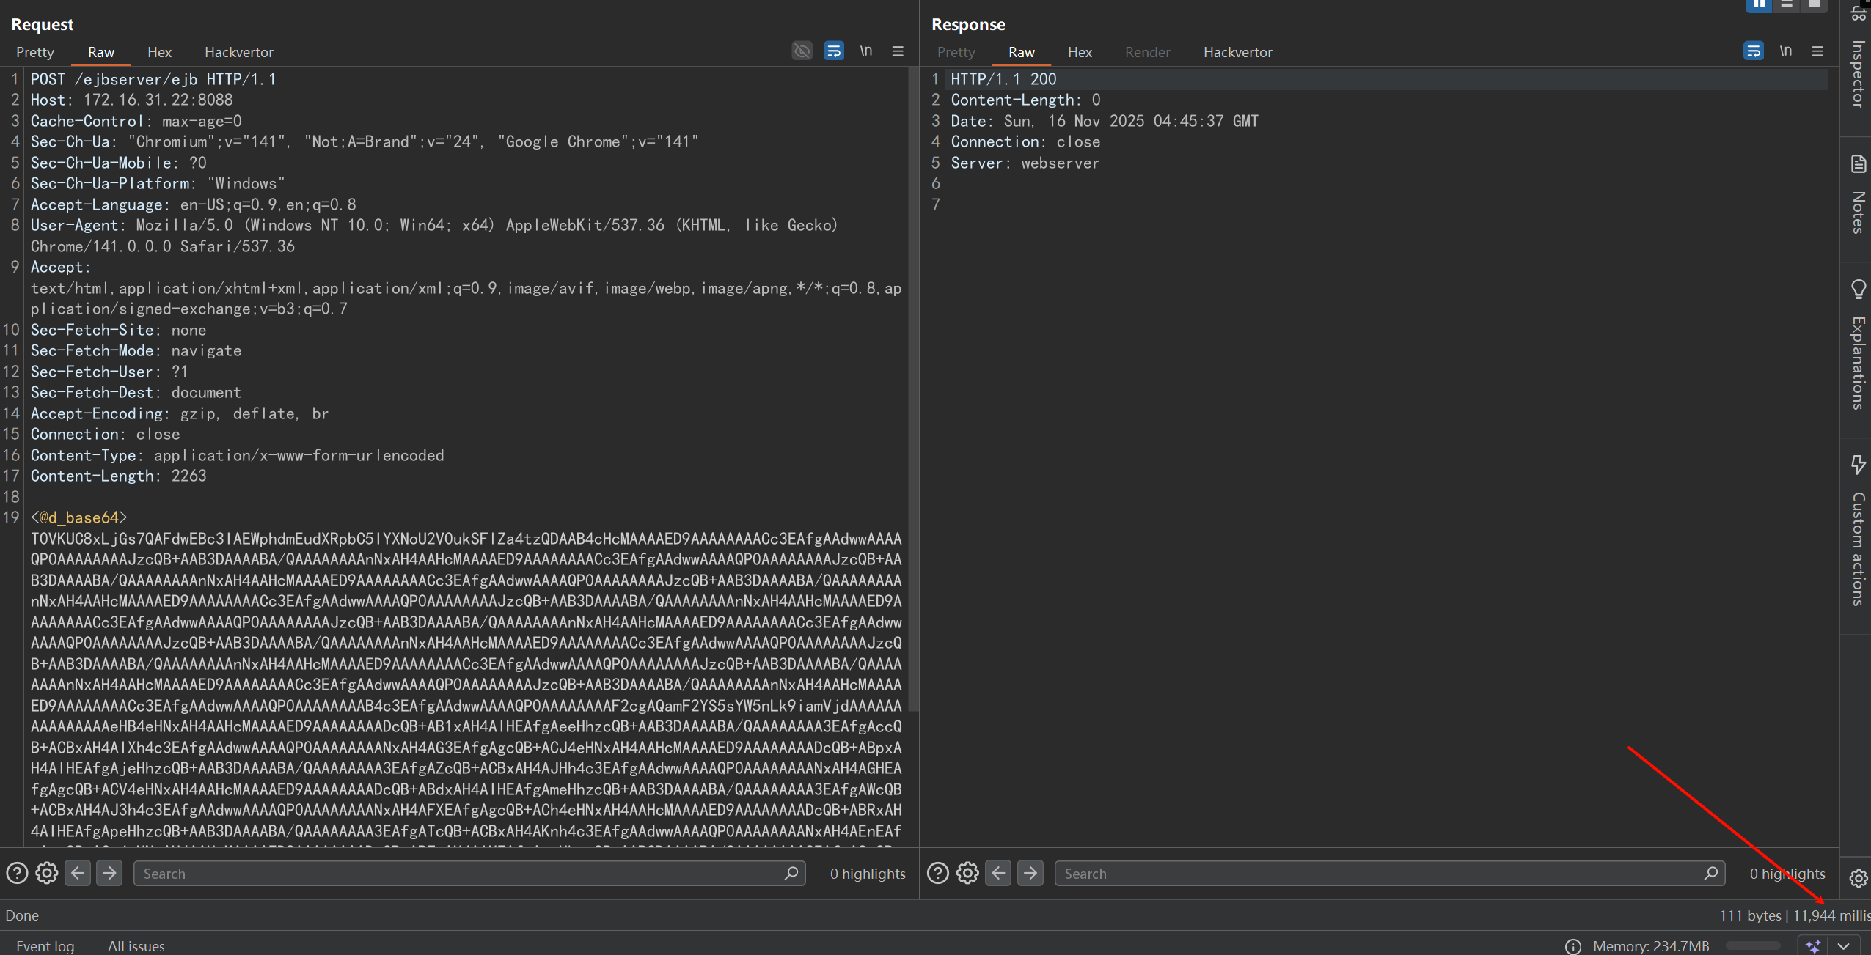
Task: Open Response panel hamburger options menu
Action: coord(1817,51)
